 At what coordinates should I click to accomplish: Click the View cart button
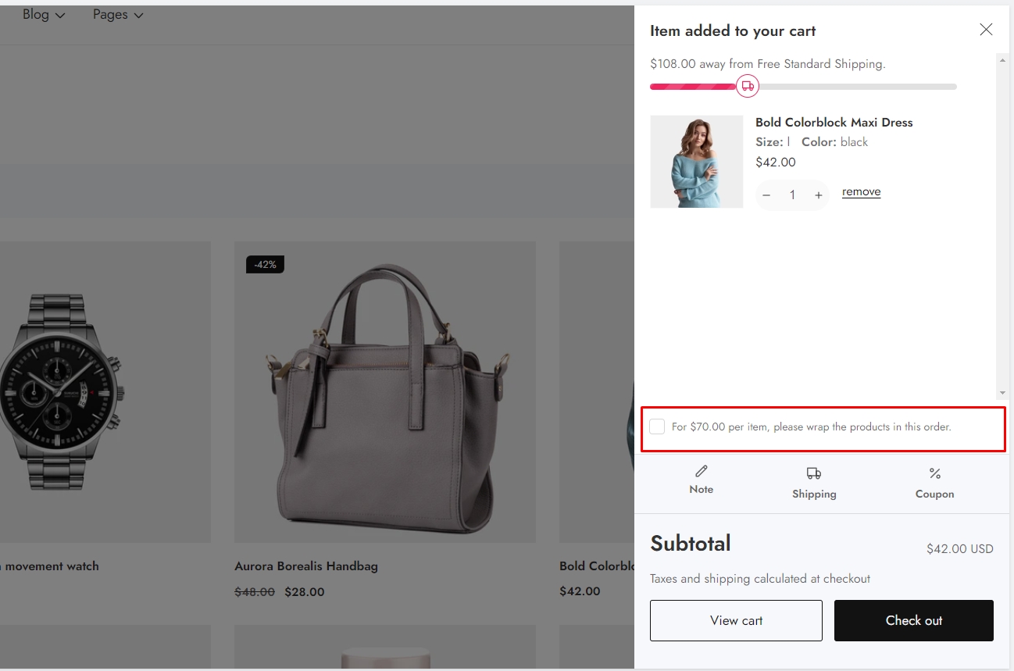click(736, 620)
